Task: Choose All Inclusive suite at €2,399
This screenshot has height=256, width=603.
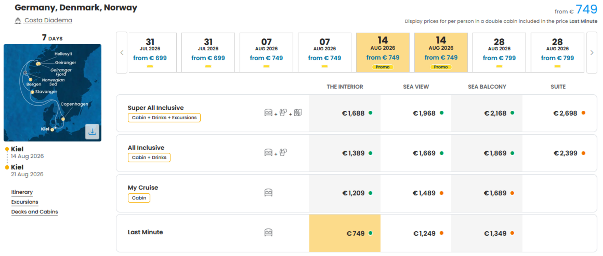Action: coord(559,153)
